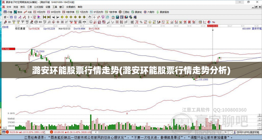Open the calculator icon
This screenshot has width=262, height=140.
click(x=117, y=17)
